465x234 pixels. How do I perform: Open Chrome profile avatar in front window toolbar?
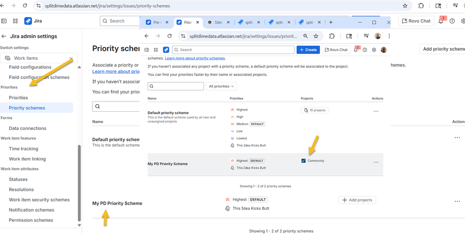point(378,36)
